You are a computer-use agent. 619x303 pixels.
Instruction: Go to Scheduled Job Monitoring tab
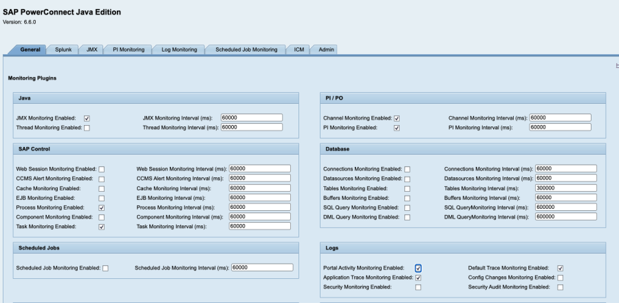click(246, 49)
